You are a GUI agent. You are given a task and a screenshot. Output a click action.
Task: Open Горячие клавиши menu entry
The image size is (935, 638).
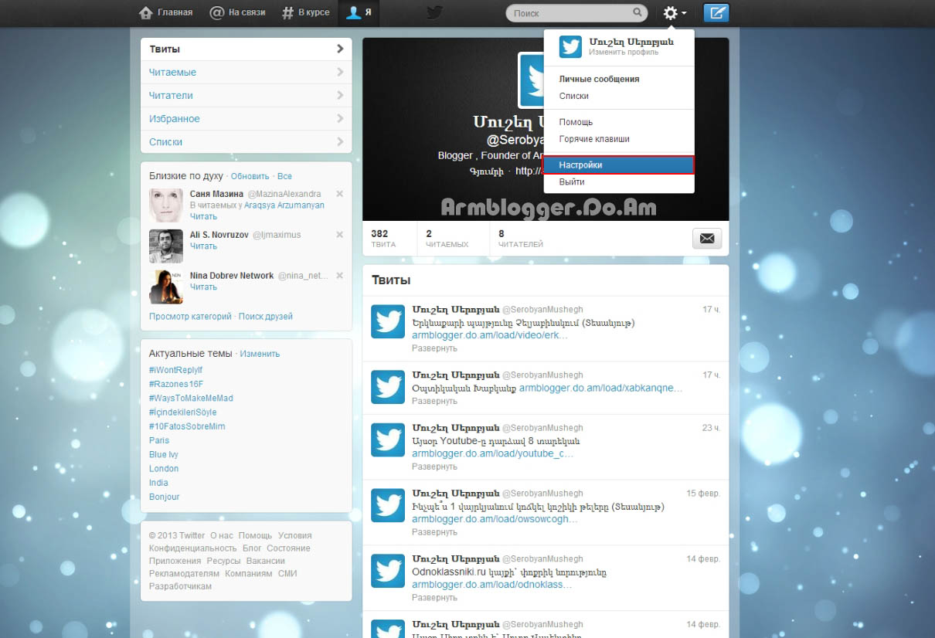pos(594,139)
